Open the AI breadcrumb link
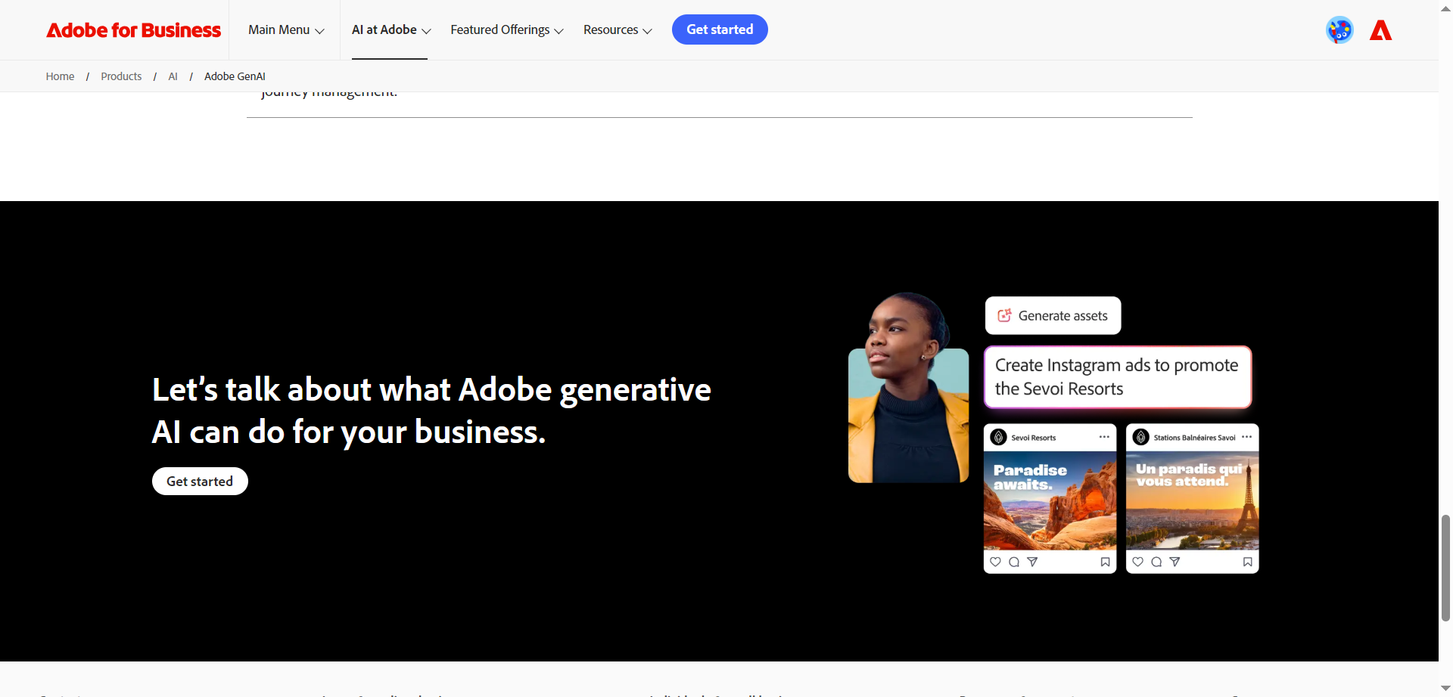This screenshot has height=697, width=1453. pyautogui.click(x=173, y=76)
